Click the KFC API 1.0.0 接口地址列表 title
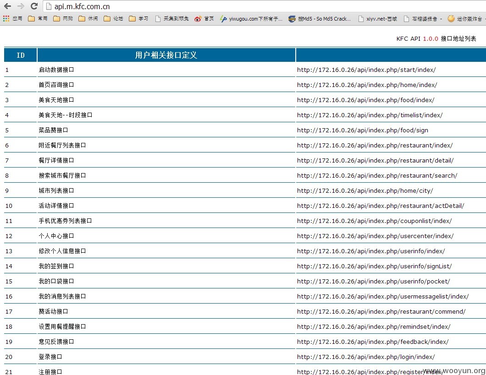This screenshot has width=486, height=375. click(x=436, y=38)
